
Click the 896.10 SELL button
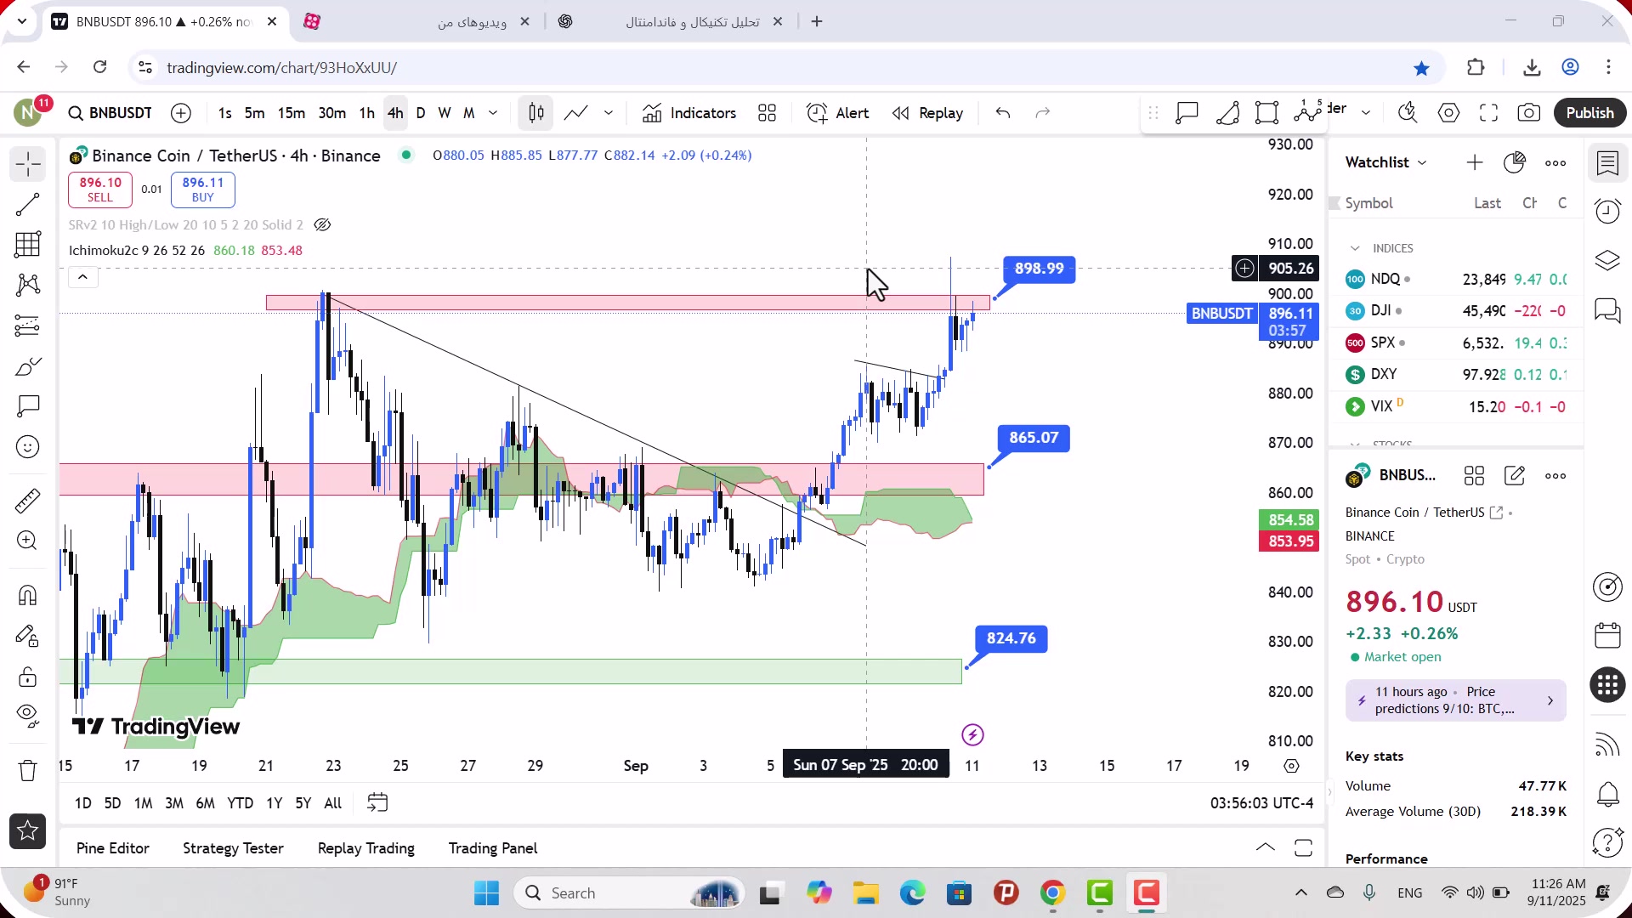click(x=100, y=190)
